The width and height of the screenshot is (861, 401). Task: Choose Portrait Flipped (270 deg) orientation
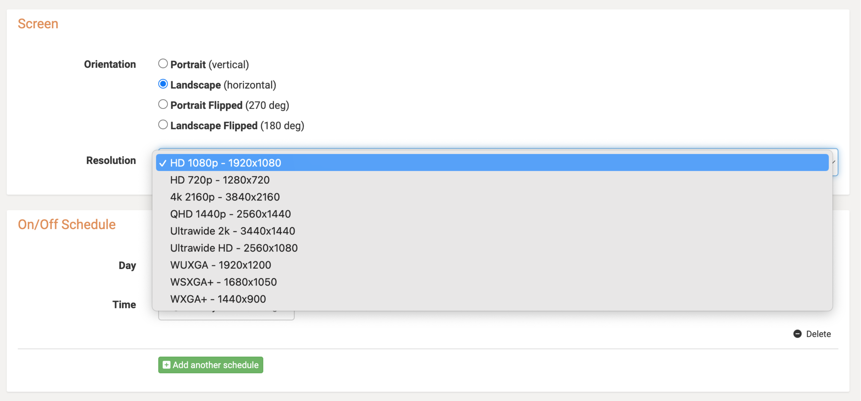point(163,104)
